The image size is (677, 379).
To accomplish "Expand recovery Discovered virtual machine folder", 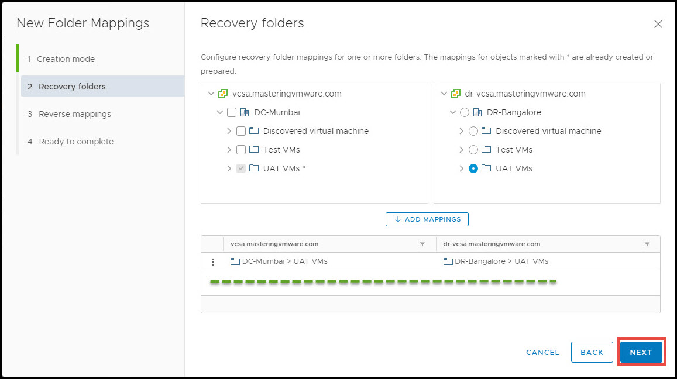I will tap(461, 131).
